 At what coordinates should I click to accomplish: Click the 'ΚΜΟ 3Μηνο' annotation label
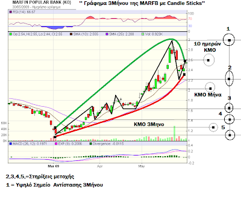point(149,124)
